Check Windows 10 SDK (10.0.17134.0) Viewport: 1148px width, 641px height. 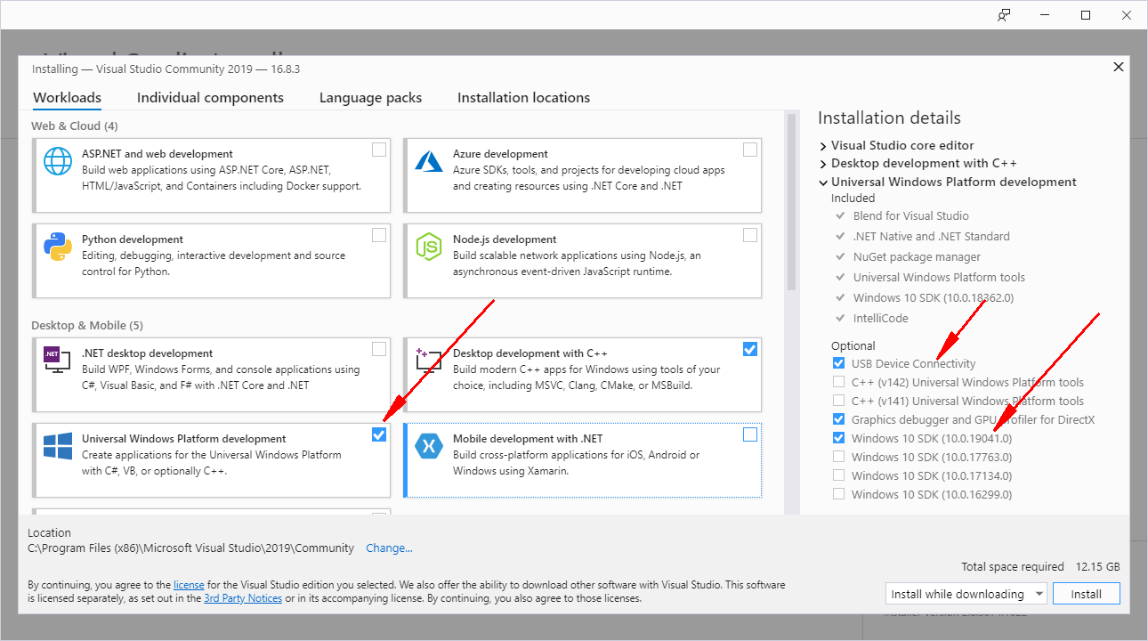[x=838, y=475]
